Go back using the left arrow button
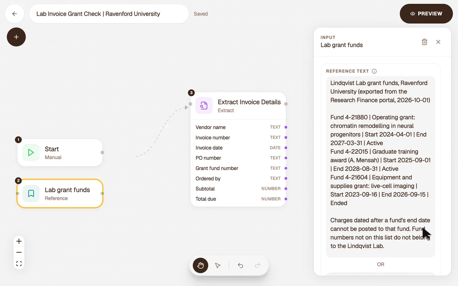Screen dimensions: 458x286 pyautogui.click(x=15, y=14)
